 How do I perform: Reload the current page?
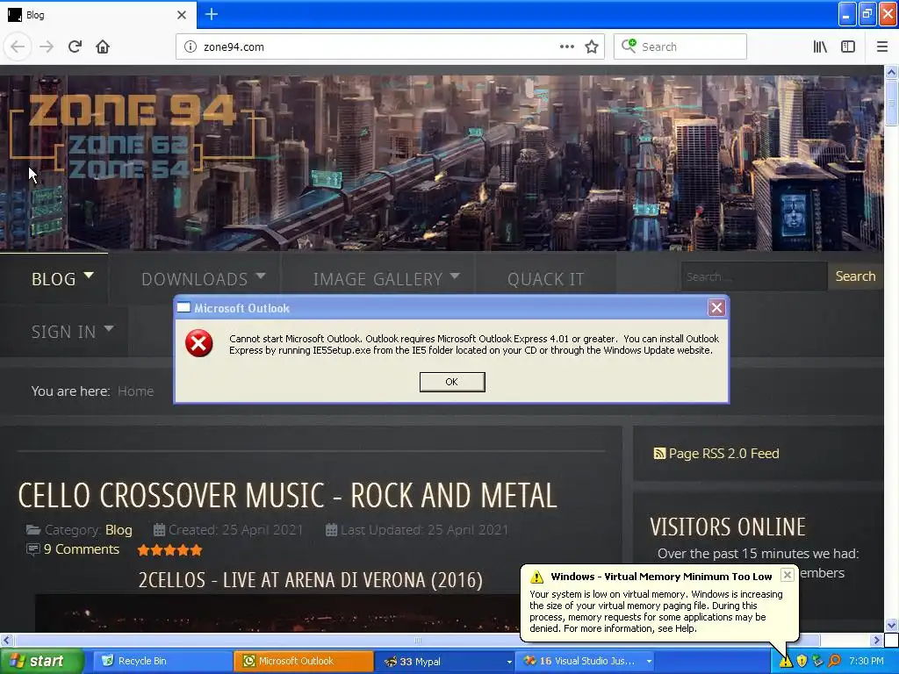click(75, 47)
